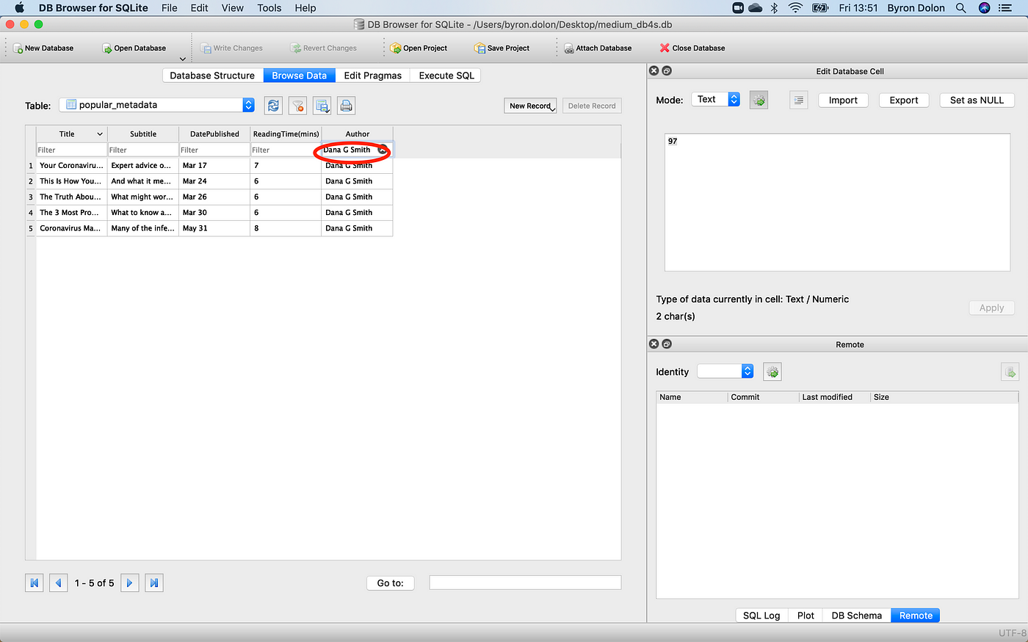1028x642 pixels.
Task: Click the Open Project toolbar button
Action: (x=419, y=48)
